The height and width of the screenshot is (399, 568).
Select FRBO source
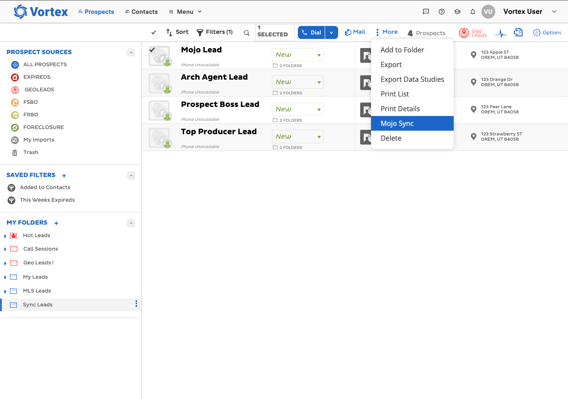coord(25,115)
